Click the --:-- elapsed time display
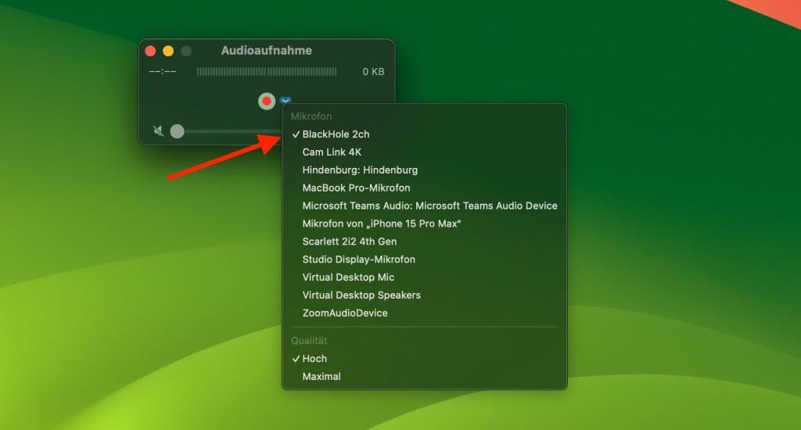The image size is (801, 430). click(163, 71)
